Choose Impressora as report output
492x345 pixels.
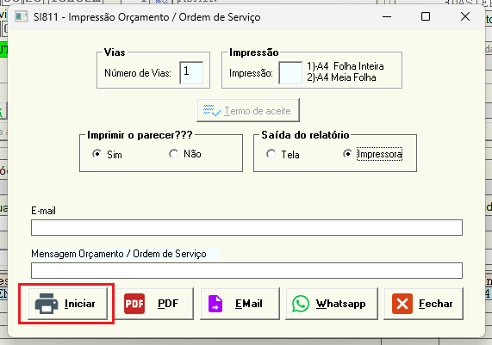[347, 154]
